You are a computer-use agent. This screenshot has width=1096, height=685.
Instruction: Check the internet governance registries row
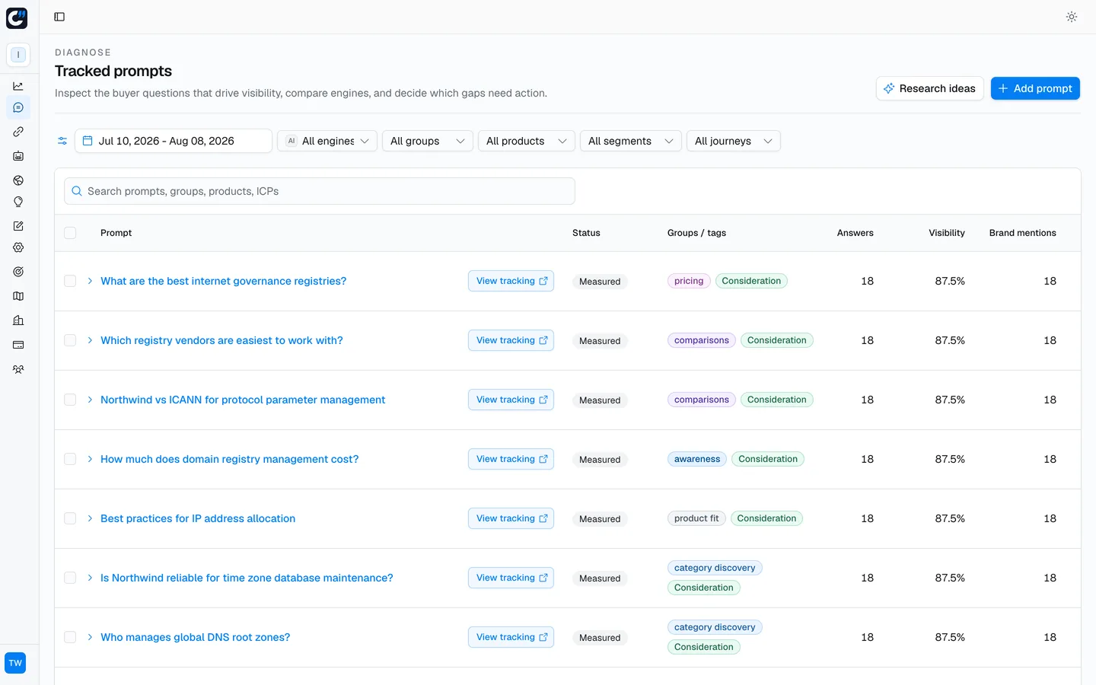pos(70,281)
